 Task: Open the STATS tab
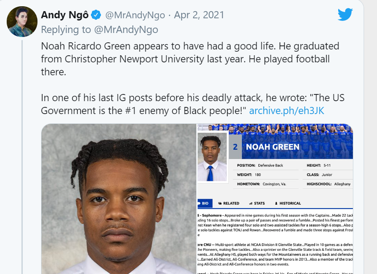257,203
